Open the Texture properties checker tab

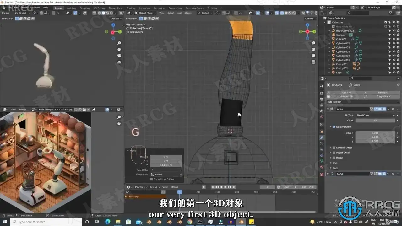tap(322, 174)
